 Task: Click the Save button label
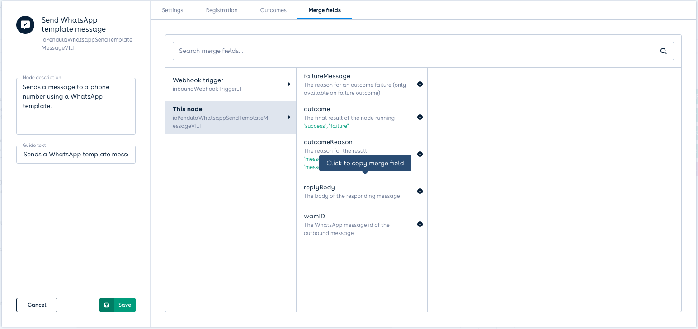click(124, 305)
